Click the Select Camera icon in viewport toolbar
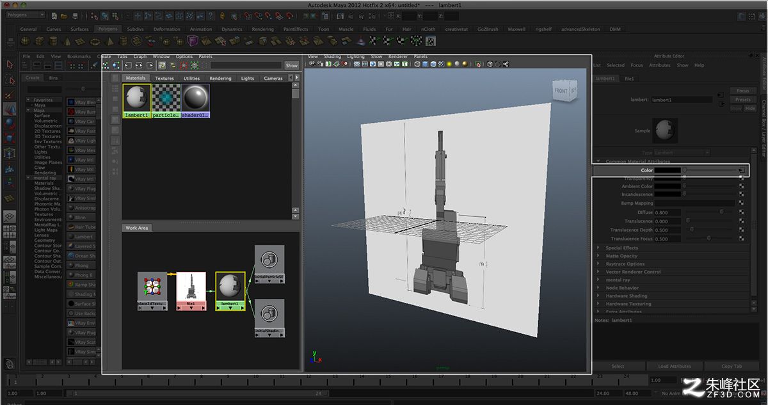 click(312, 64)
